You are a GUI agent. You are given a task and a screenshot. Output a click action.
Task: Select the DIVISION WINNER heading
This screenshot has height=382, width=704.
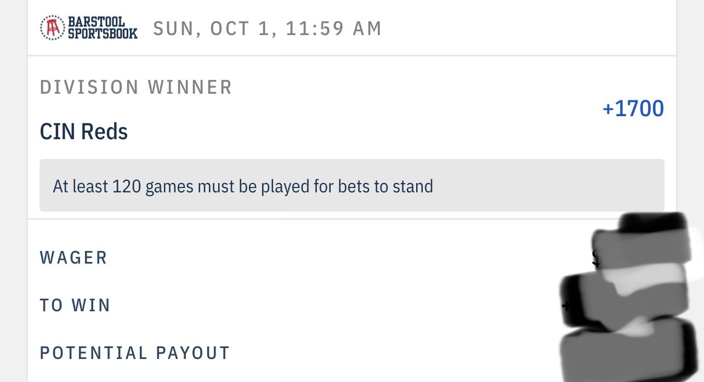click(136, 88)
